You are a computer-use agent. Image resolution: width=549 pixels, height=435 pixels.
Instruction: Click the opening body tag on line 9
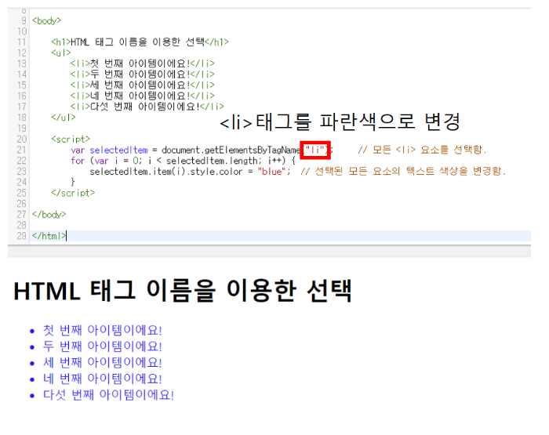(46, 20)
